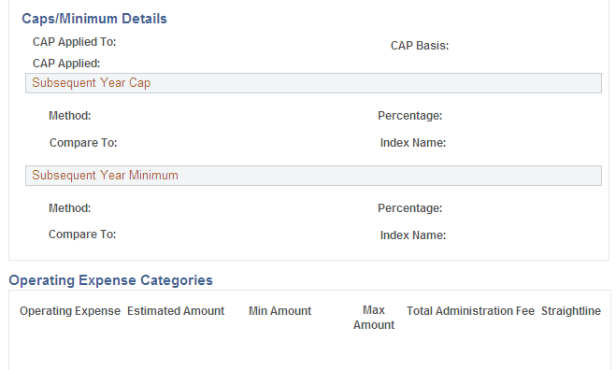Click Method label under Subsequent Year Cap

[x=70, y=116]
